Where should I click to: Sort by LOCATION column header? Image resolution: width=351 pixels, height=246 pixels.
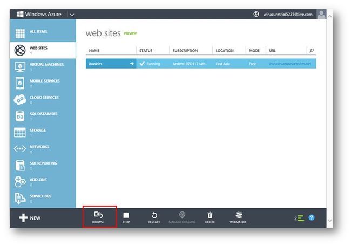(225, 51)
